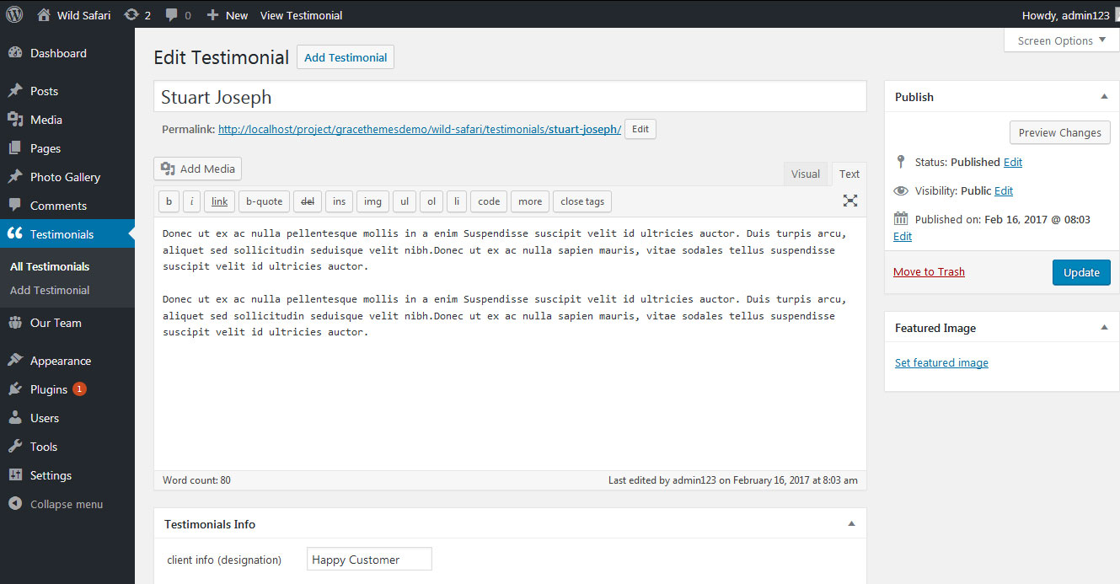
Task: Click the Add Media camera-music icon
Action: click(x=168, y=169)
